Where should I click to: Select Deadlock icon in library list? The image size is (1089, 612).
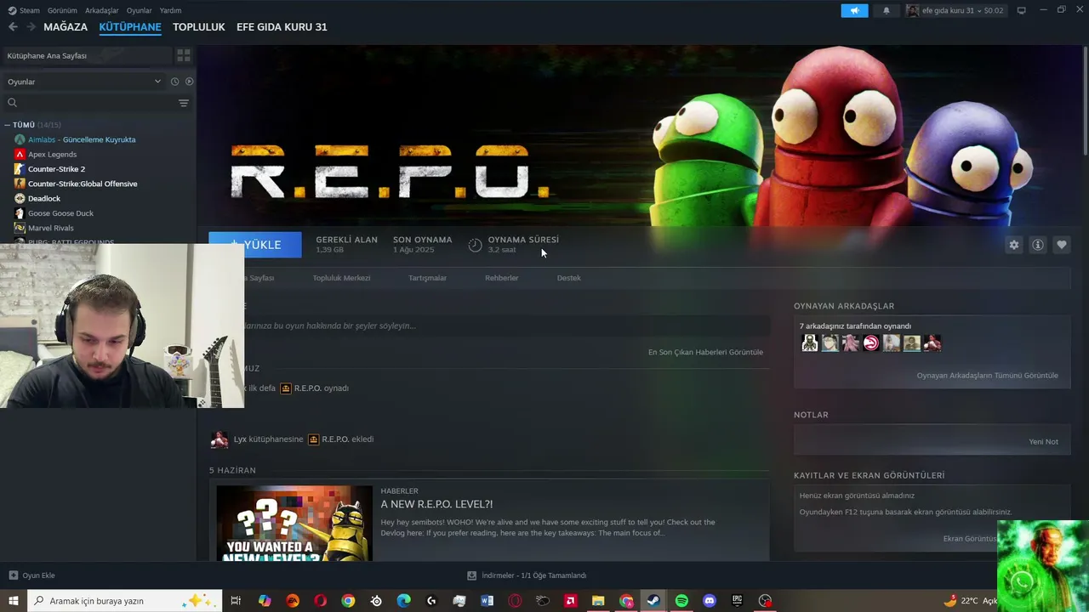click(x=20, y=198)
